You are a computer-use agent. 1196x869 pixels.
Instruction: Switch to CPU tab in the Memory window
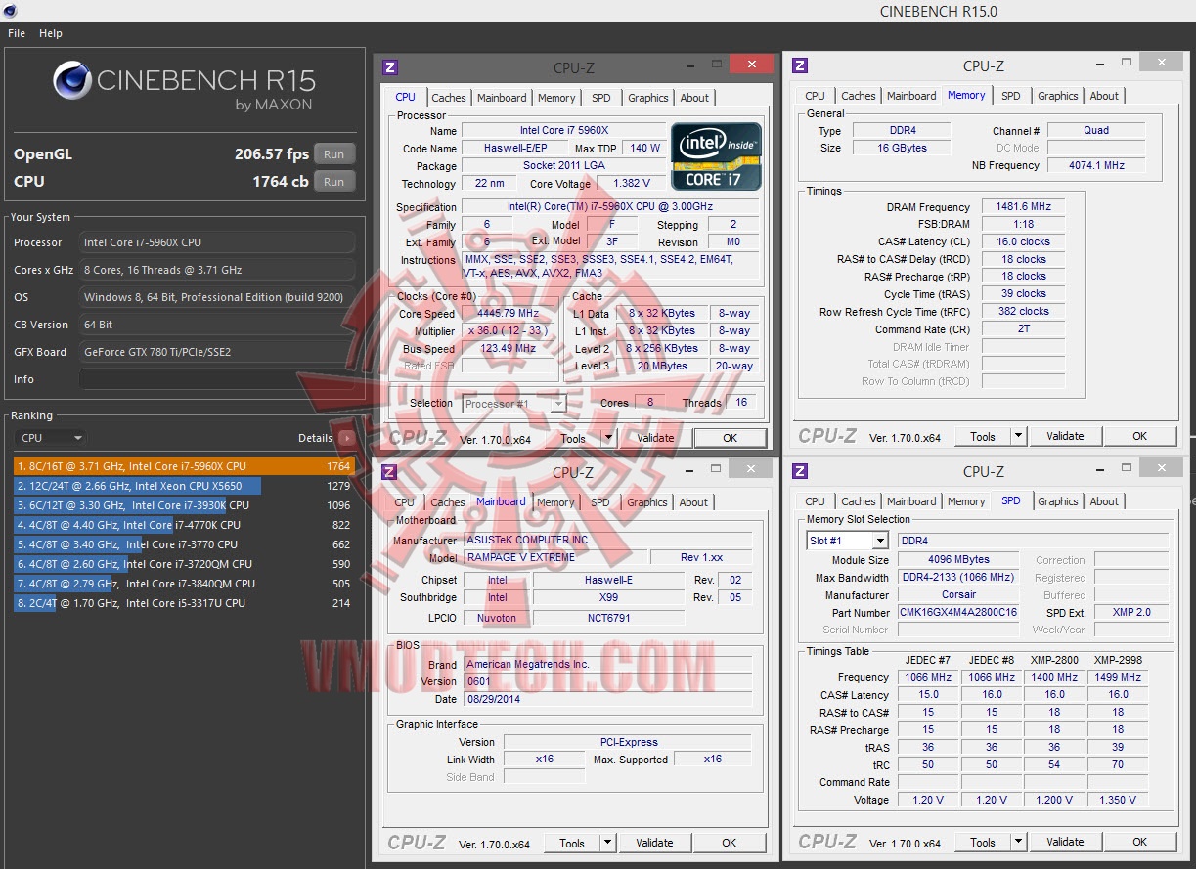[x=815, y=96]
